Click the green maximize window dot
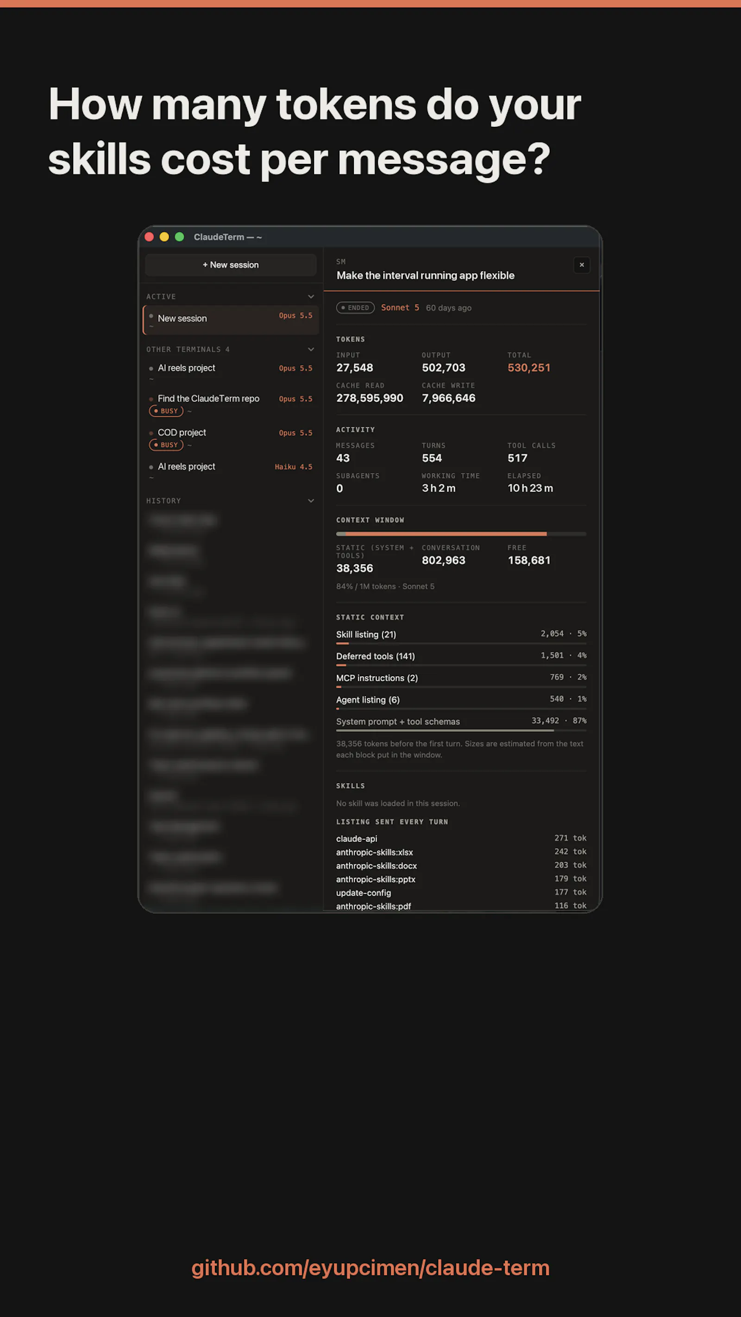The width and height of the screenshot is (741, 1317). tap(180, 237)
